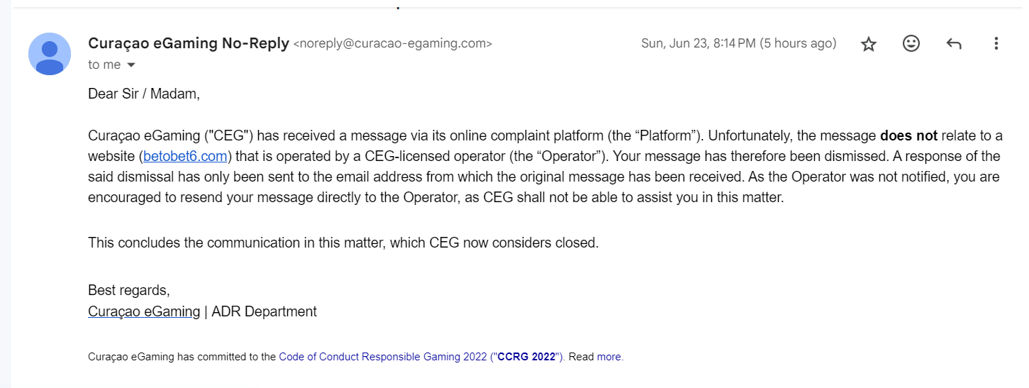Screen dimensions: 1029x388
Task: Click the reply arrow icon
Action: pos(954,44)
